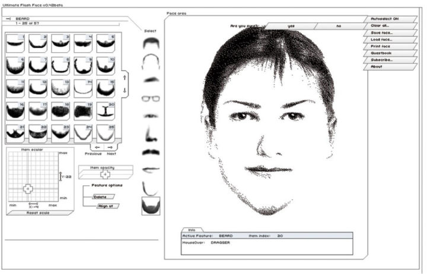Pick beard style number 21
Image resolution: width=427 pixels, height=274 pixels.
click(x=15, y=134)
